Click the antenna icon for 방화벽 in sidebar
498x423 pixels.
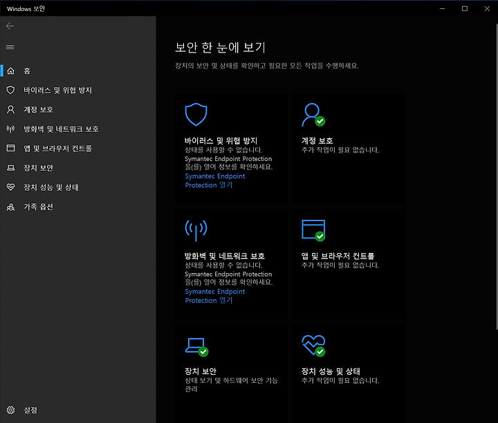[x=11, y=129]
